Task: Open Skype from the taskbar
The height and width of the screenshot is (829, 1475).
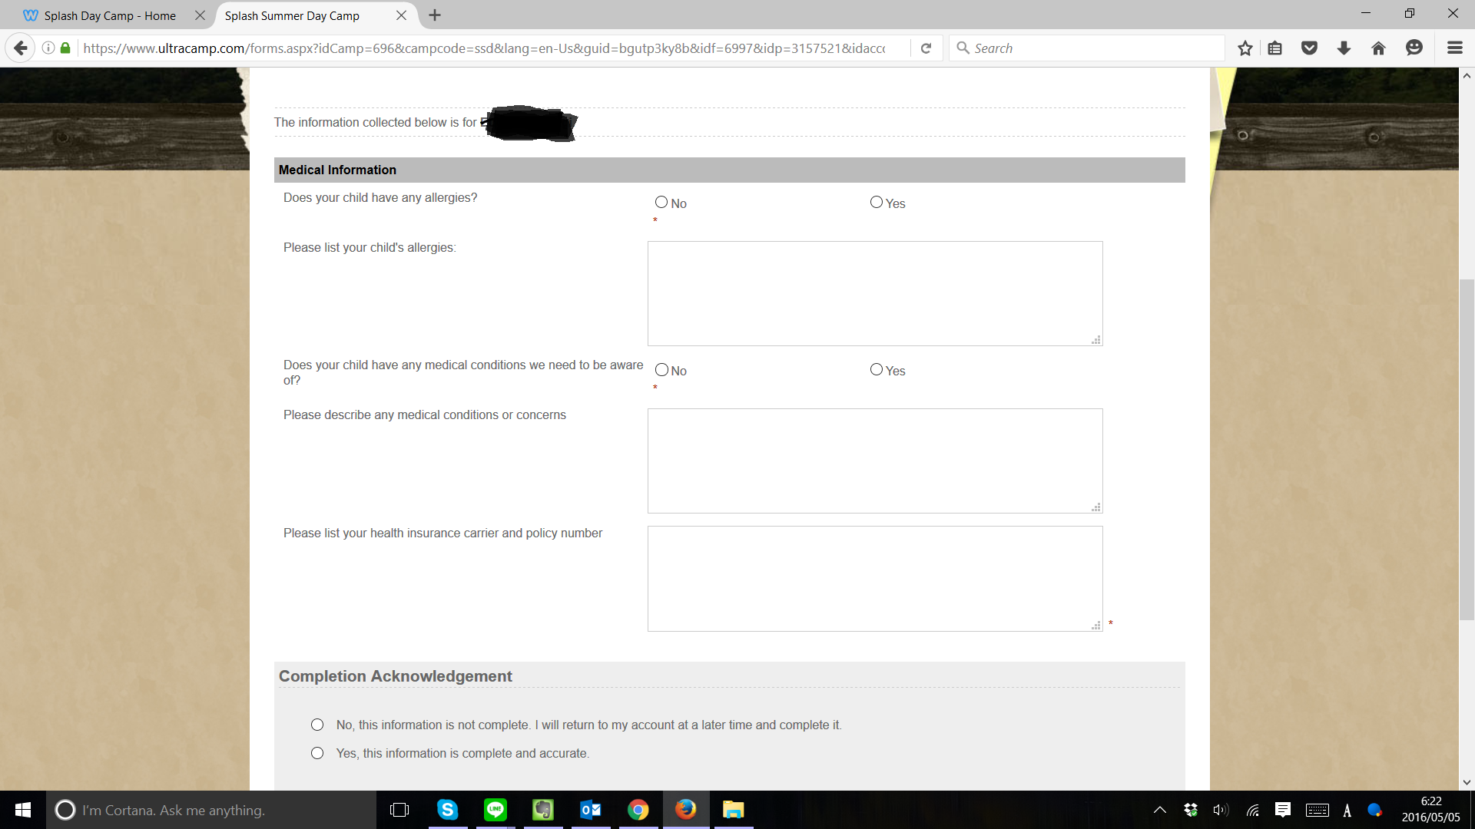Action: click(448, 810)
